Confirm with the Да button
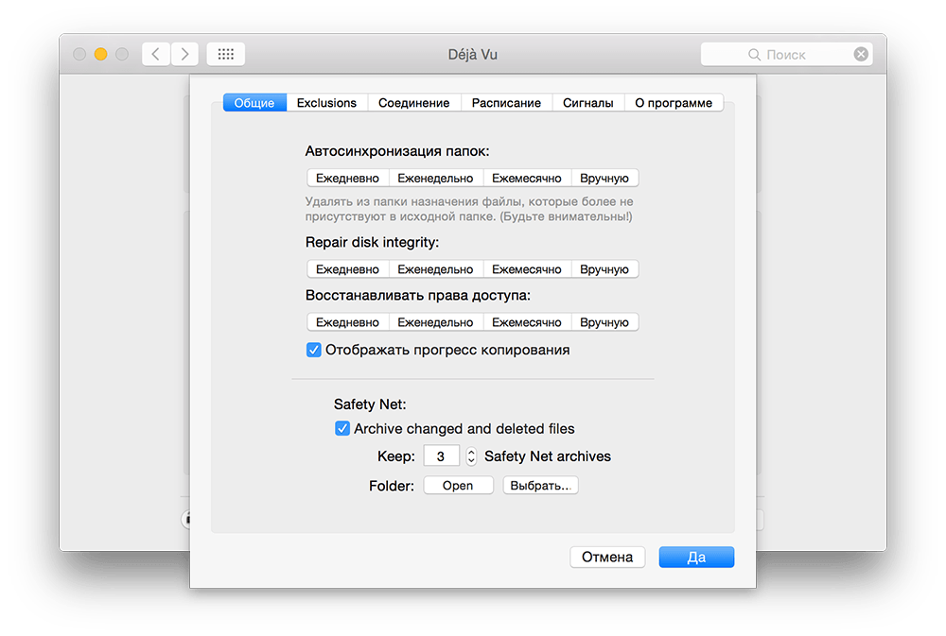Screen dimensions: 946x636 tap(696, 557)
